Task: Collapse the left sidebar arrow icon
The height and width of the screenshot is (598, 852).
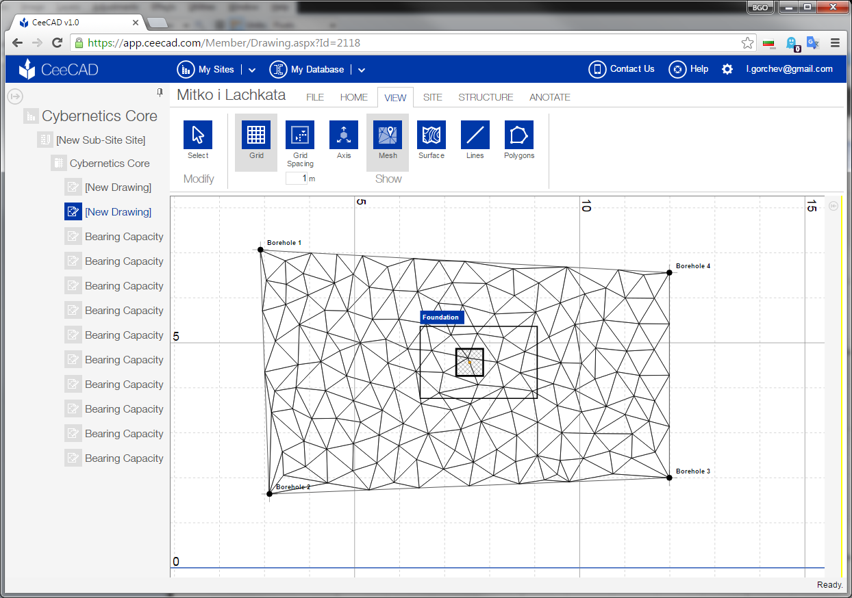Action: [x=16, y=96]
